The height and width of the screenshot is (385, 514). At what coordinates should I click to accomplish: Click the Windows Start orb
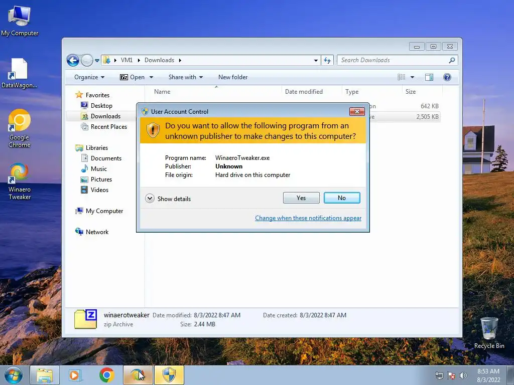(x=14, y=375)
